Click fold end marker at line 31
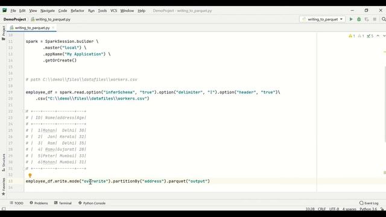 (x=24, y=169)
